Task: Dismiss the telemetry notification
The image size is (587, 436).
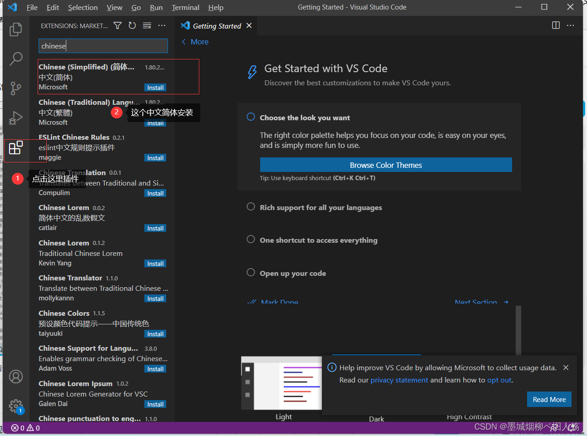Action: click(566, 367)
